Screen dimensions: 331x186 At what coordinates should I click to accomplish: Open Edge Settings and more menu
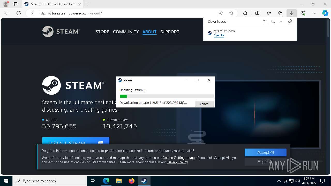tap(314, 13)
